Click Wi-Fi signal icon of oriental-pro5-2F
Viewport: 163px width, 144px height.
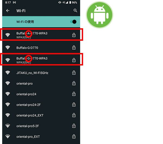coord(8,126)
